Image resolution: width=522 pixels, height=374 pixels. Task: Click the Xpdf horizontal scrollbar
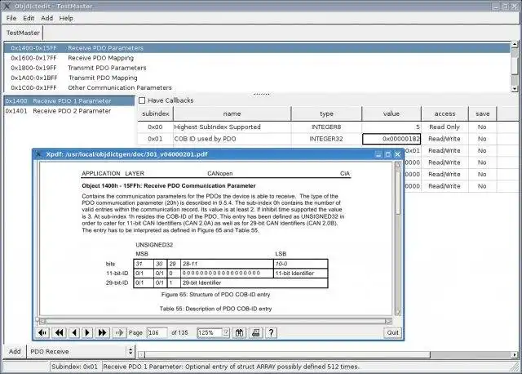215,322
